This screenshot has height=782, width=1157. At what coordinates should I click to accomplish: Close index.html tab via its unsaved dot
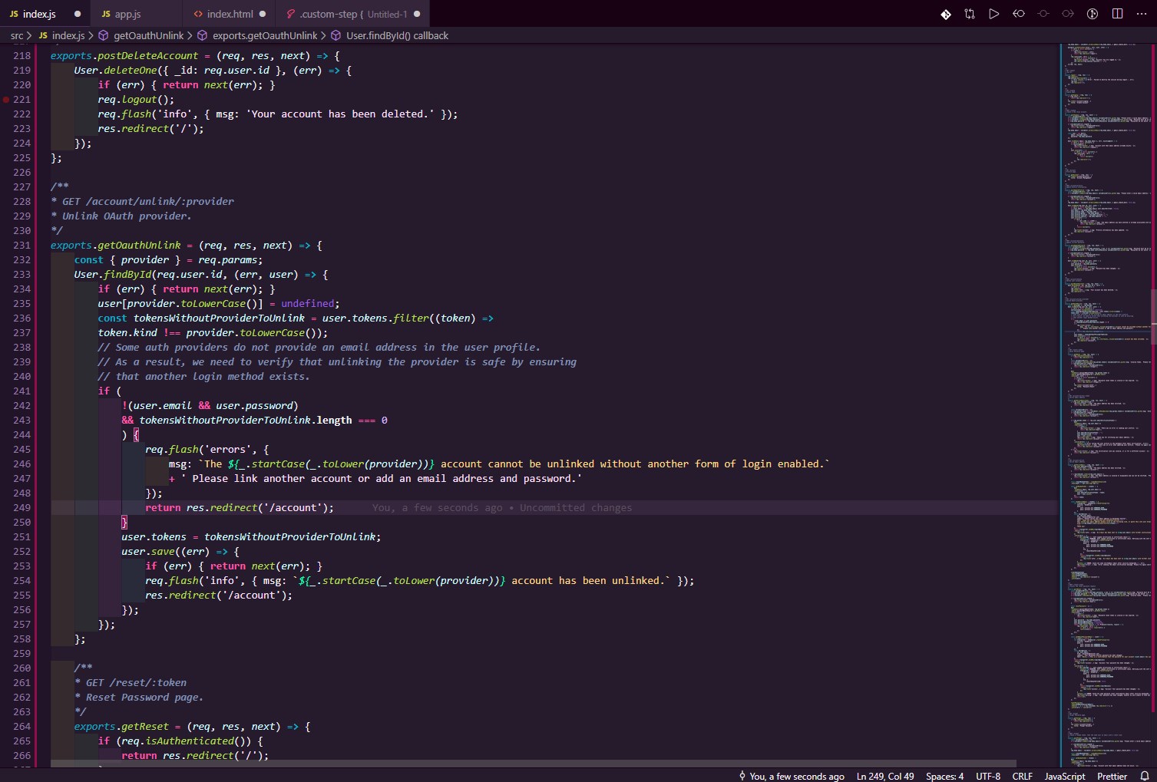[x=263, y=14]
